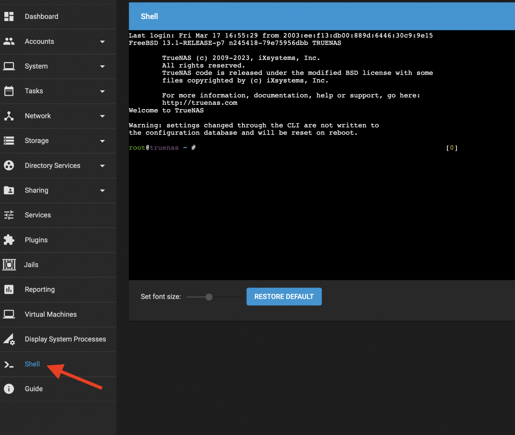Screen dimensions: 515x435
Task: Expand the System submenu arrow
Action: (103, 67)
